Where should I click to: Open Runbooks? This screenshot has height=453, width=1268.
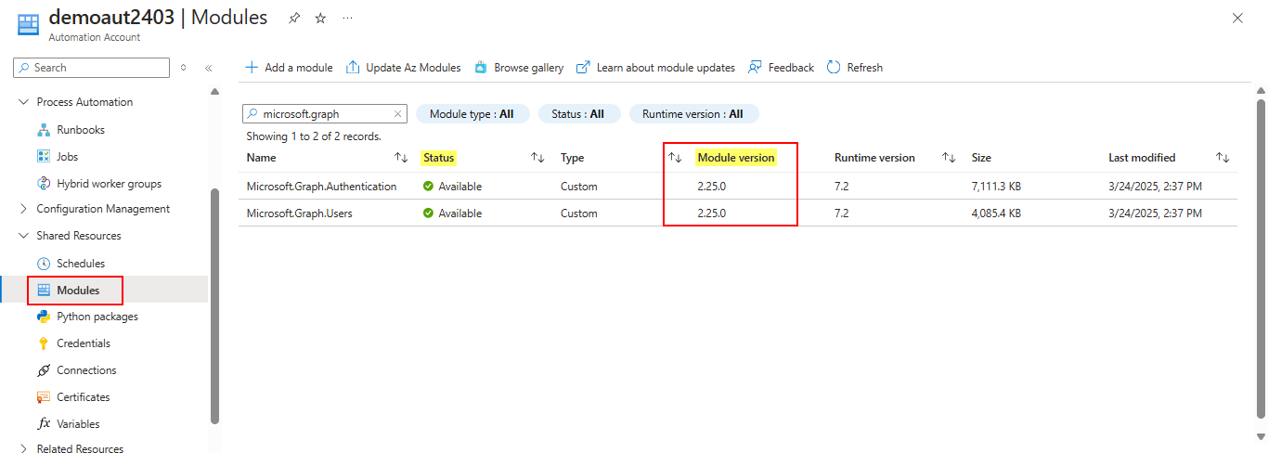click(81, 130)
